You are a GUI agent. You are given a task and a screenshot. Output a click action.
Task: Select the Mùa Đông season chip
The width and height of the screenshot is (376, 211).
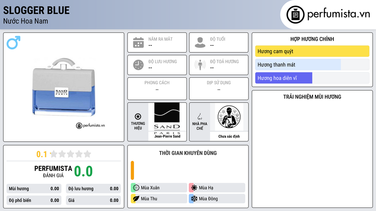217,199
